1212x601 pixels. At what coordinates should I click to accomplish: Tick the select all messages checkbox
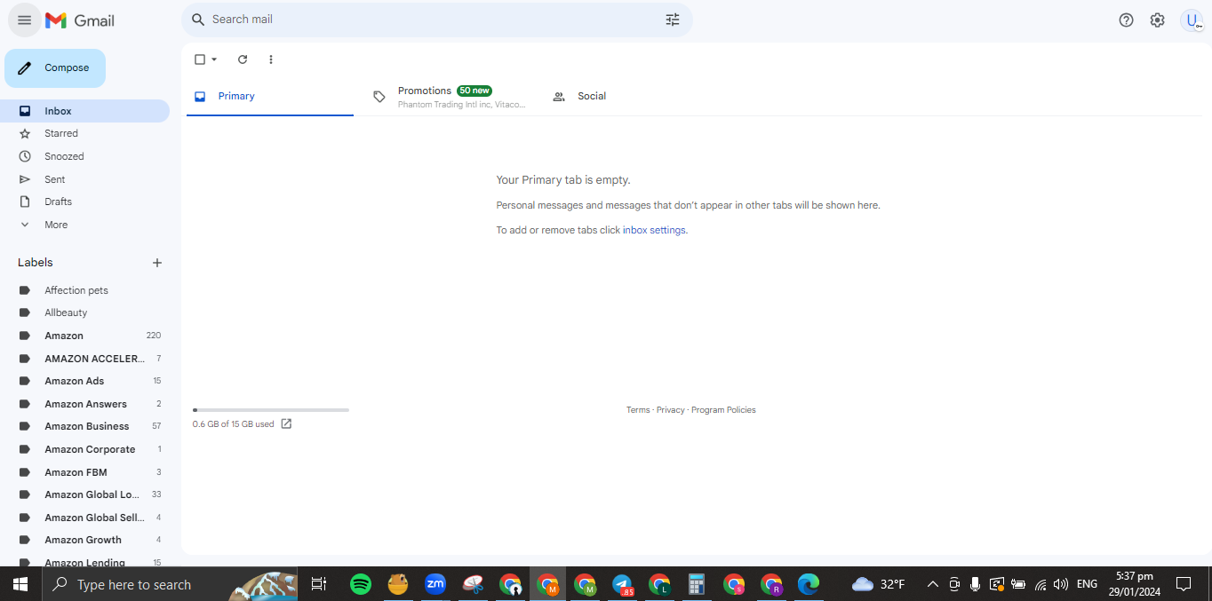[x=200, y=59]
